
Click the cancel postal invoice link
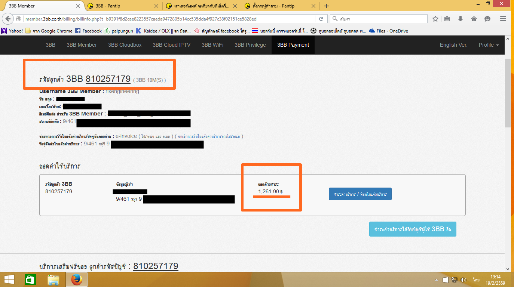209,136
